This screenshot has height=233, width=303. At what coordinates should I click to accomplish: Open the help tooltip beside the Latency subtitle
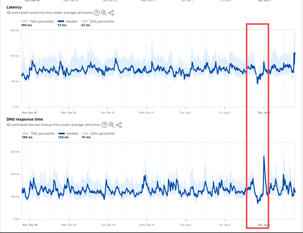[x=97, y=13]
